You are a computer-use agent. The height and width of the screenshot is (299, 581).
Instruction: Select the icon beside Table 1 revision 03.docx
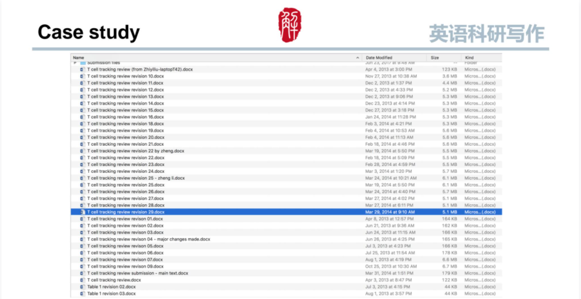[83, 294]
